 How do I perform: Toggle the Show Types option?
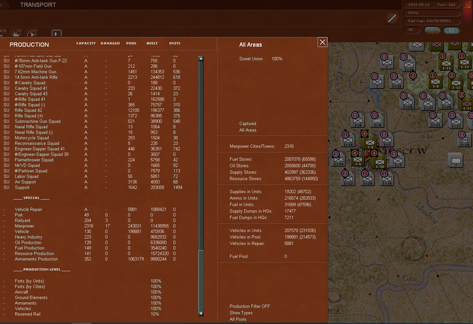241,313
